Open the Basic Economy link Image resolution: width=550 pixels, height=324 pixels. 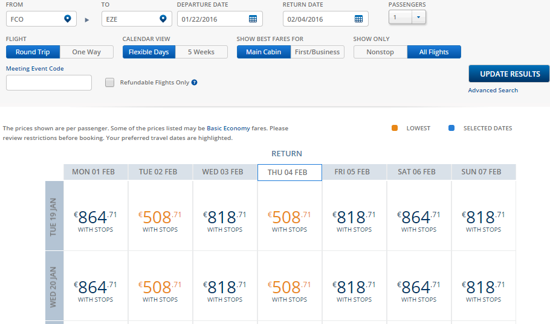point(228,128)
